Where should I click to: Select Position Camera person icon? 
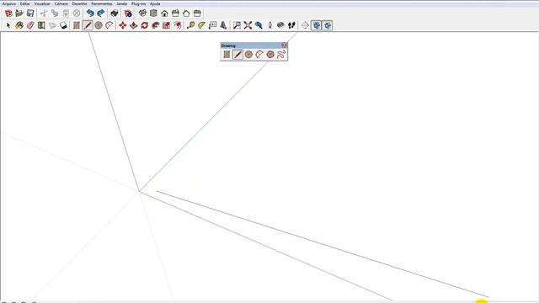[x=269, y=25]
